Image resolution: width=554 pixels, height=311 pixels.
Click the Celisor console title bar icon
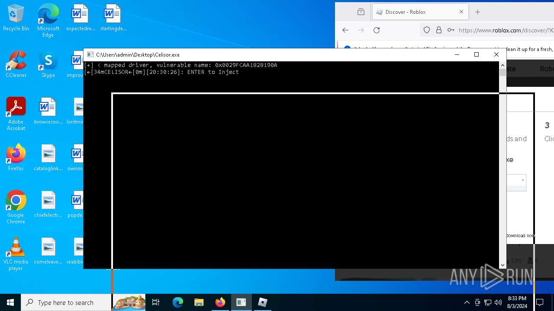(90, 54)
